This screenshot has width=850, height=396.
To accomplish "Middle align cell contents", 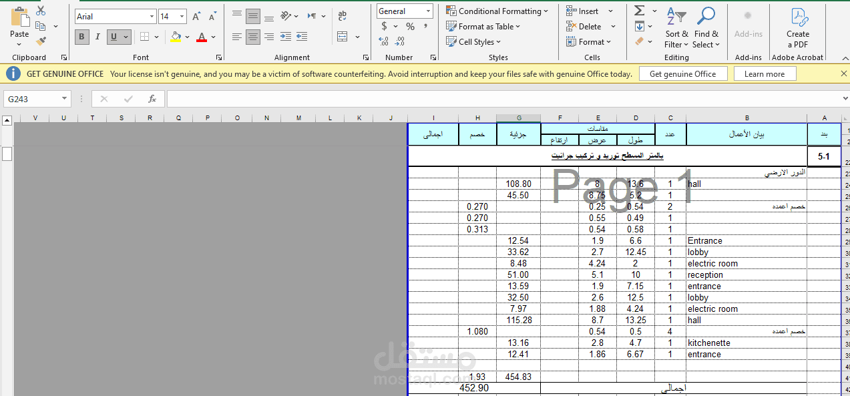I will click(x=253, y=15).
